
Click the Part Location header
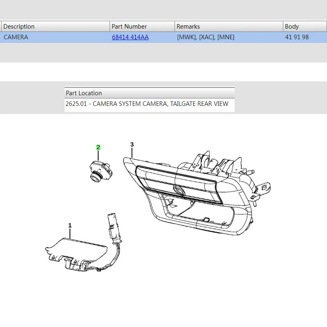pos(150,93)
